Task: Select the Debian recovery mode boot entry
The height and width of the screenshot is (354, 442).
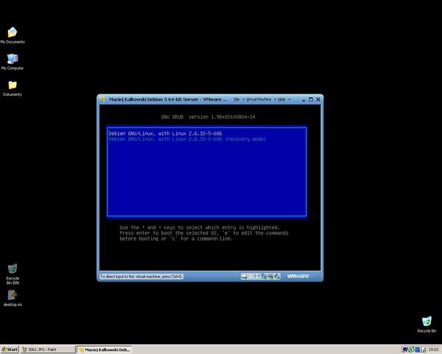Action: coord(186,139)
